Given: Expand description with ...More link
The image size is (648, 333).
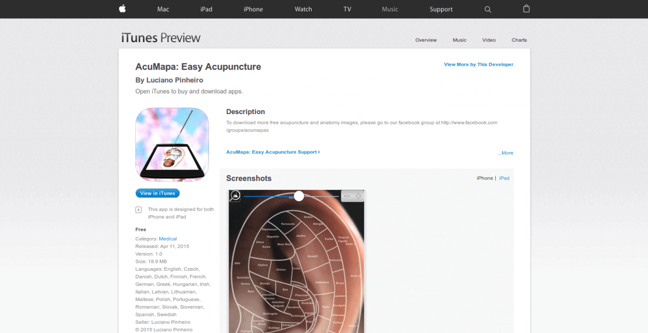Looking at the screenshot, I should [506, 153].
